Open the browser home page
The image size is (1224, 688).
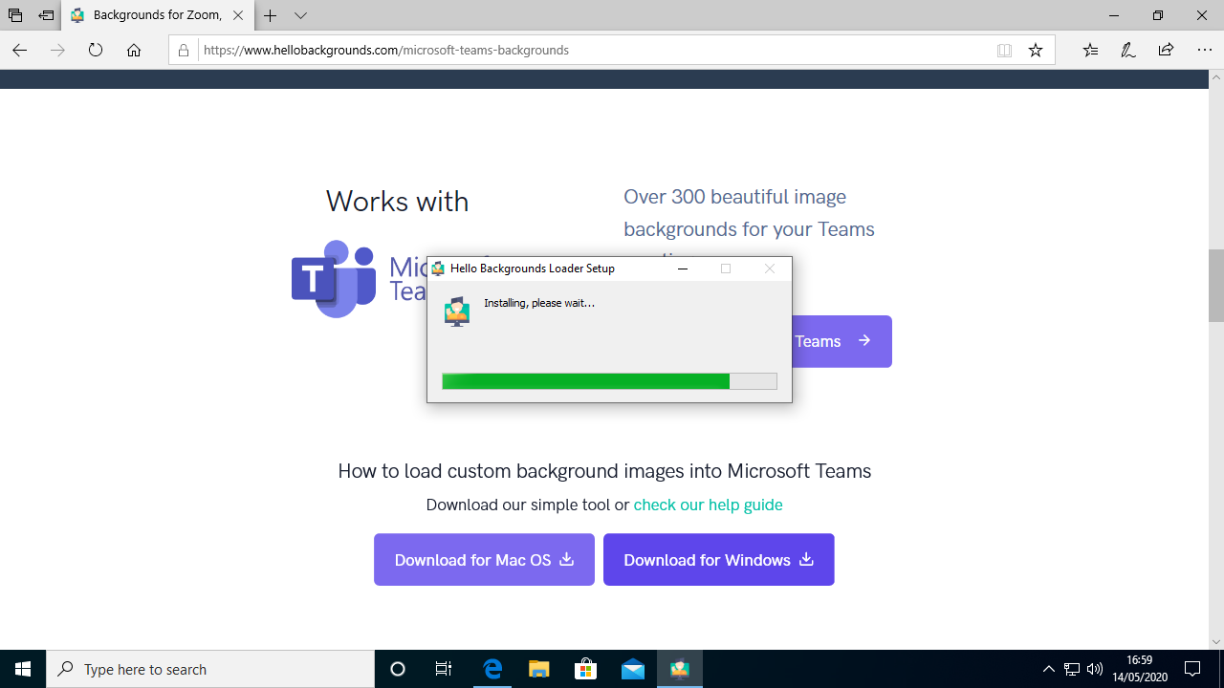pyautogui.click(x=134, y=50)
